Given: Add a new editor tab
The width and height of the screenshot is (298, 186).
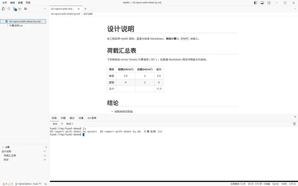Looking at the screenshot, I should click(85, 9).
